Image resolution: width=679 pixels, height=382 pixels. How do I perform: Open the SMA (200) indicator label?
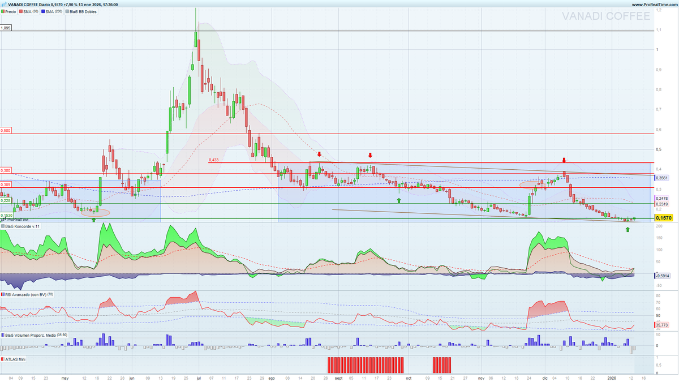coord(52,11)
